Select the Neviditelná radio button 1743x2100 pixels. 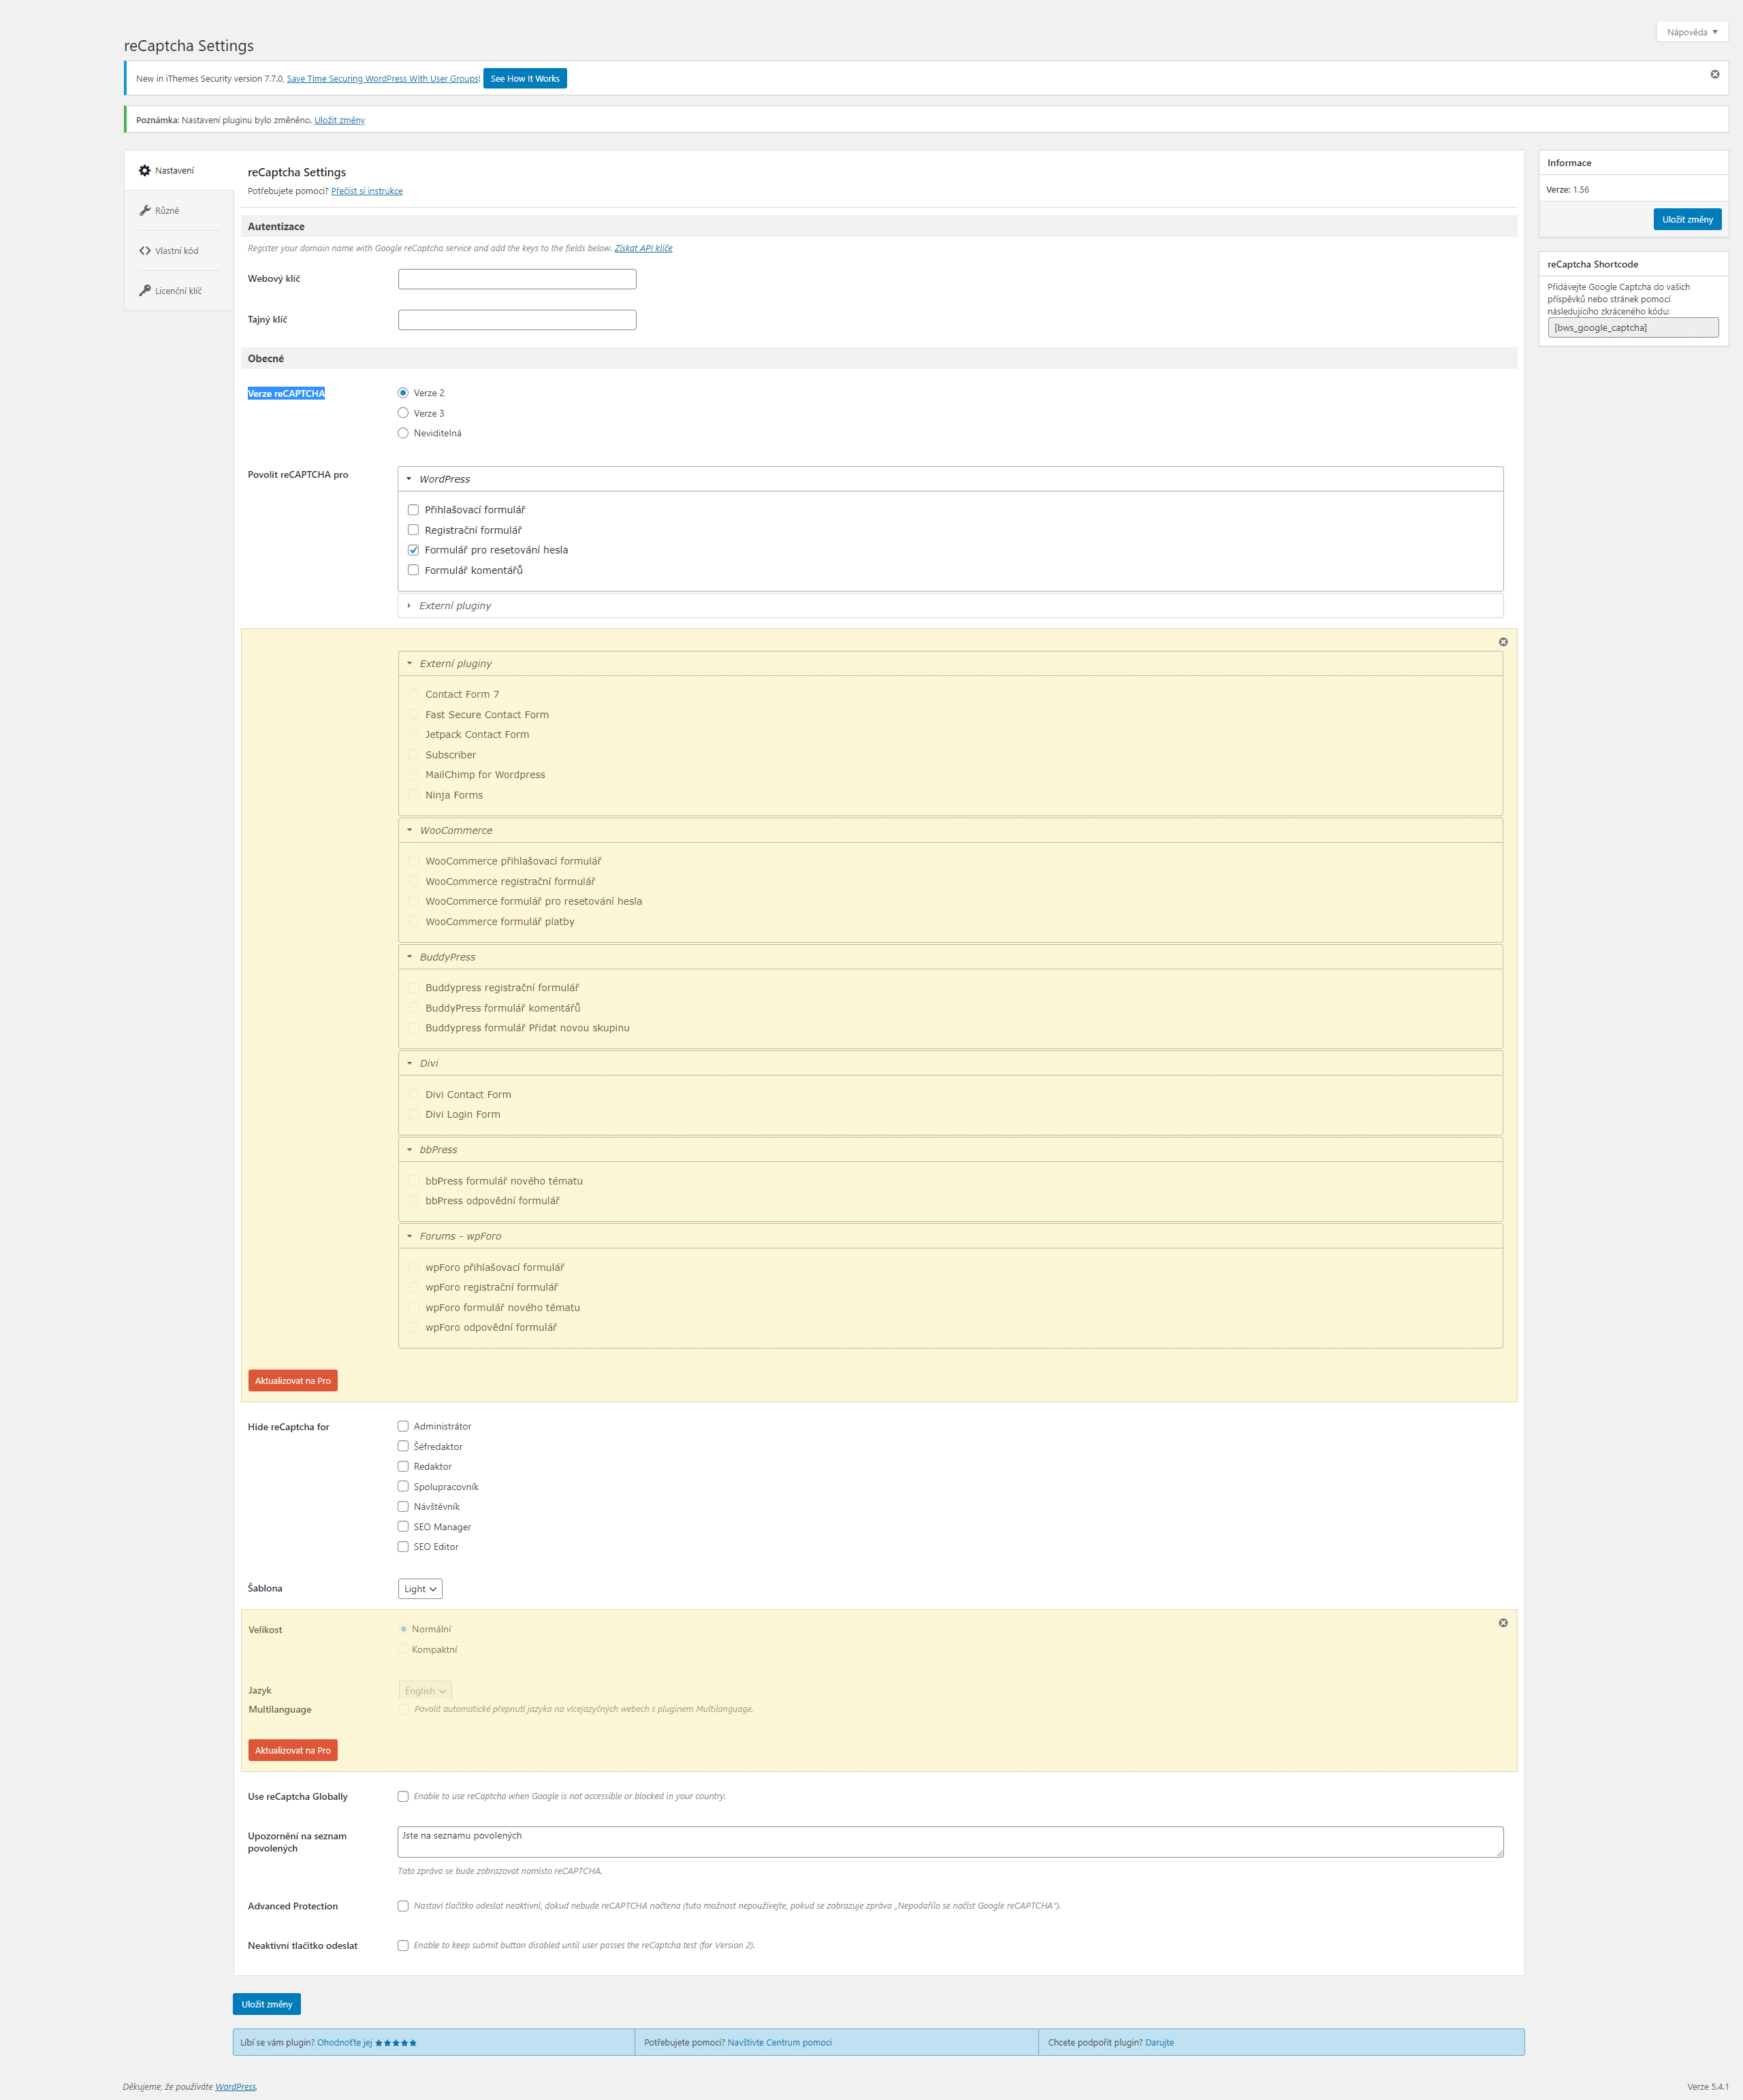point(403,433)
